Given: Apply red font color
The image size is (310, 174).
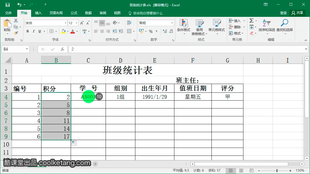Looking at the screenshot, I should coord(73,31).
